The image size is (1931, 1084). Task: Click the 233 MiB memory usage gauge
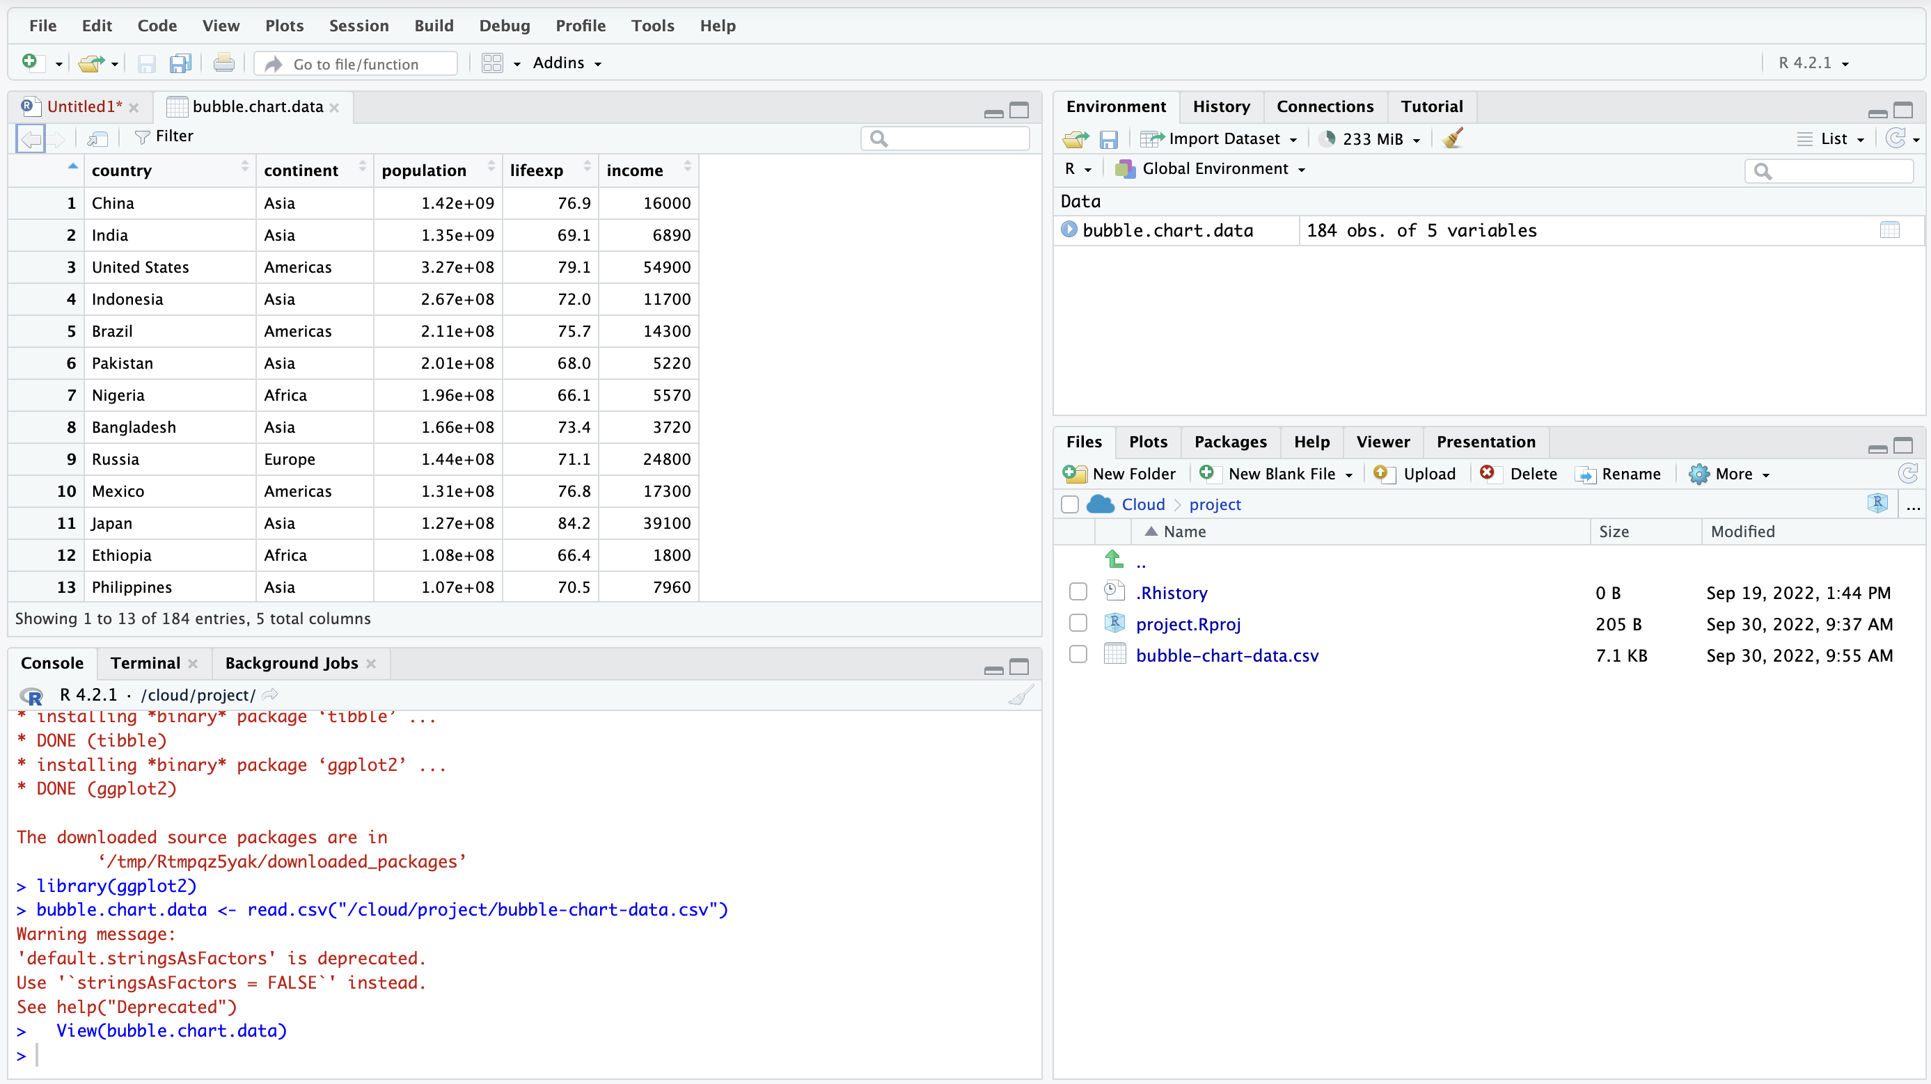(1369, 138)
